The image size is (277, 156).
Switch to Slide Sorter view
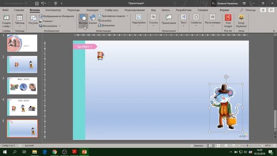[218, 146]
